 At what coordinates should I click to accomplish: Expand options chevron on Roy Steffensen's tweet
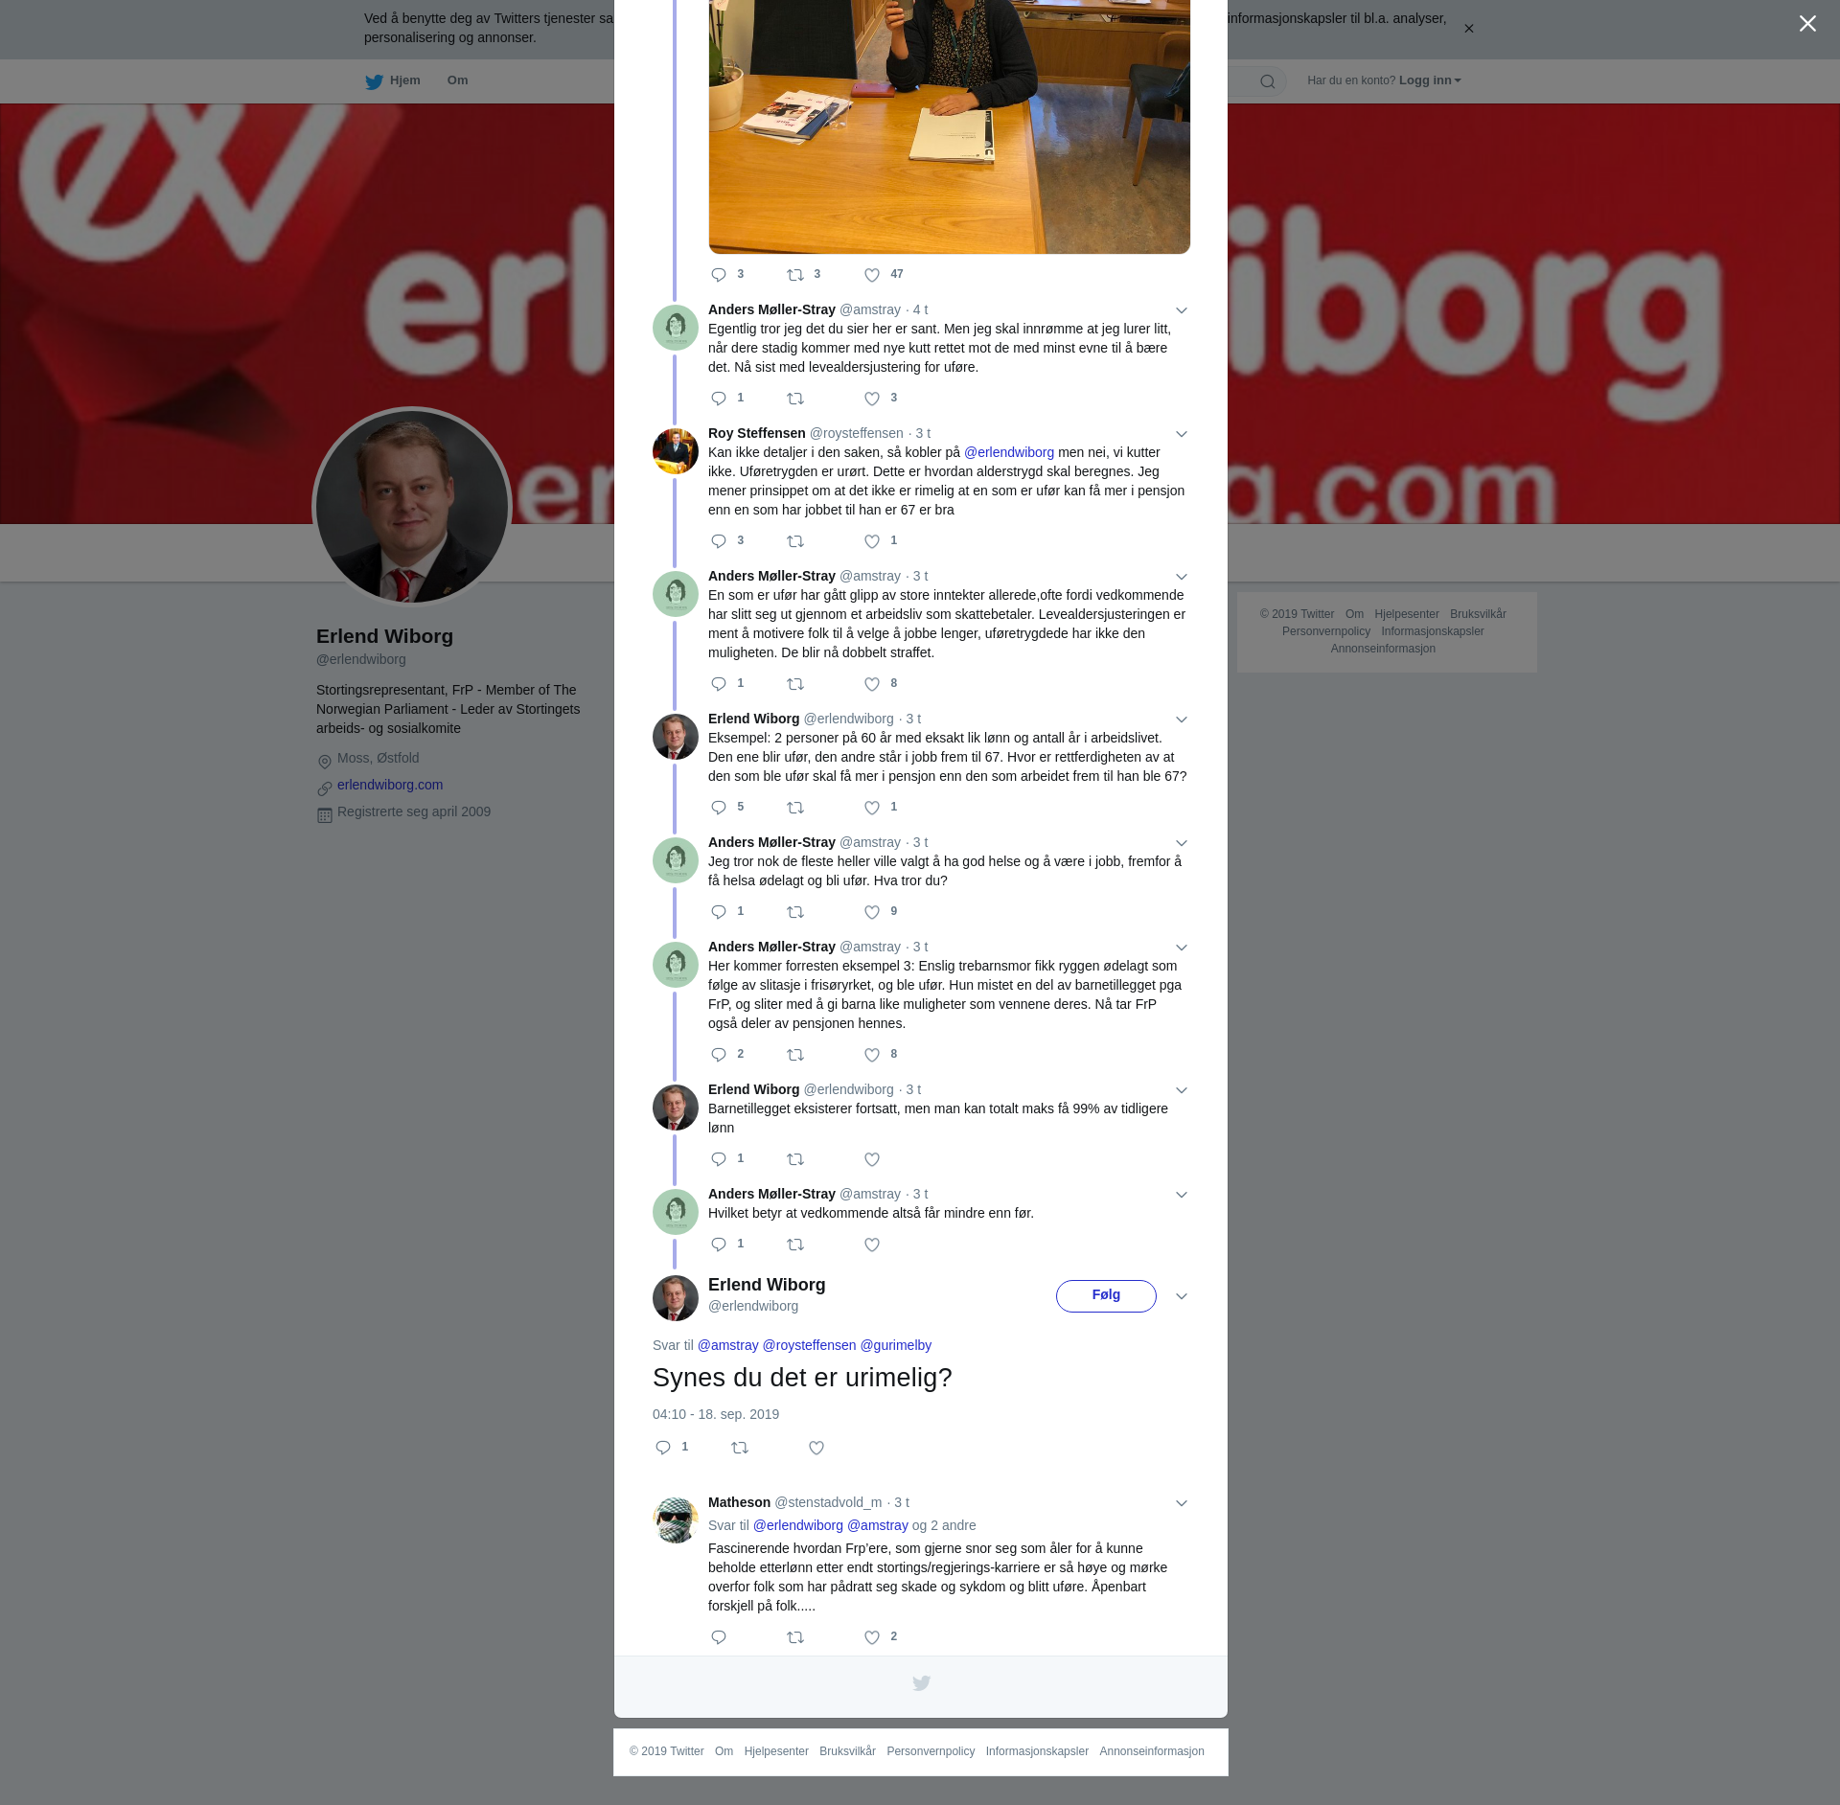(1182, 434)
